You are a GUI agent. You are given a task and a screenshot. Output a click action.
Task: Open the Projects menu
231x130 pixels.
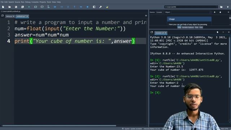[x=43, y=2]
